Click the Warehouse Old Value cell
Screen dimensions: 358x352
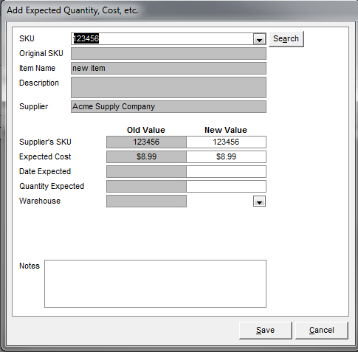[146, 201]
